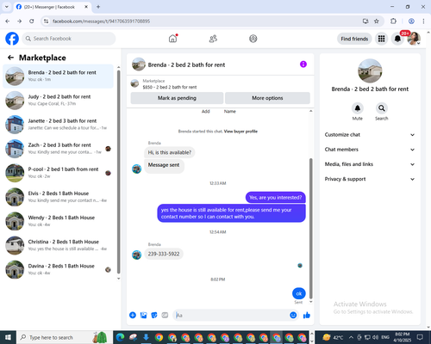Show hidden system tray icons chevron
Viewport: 431px width, 344px height.
click(351, 337)
